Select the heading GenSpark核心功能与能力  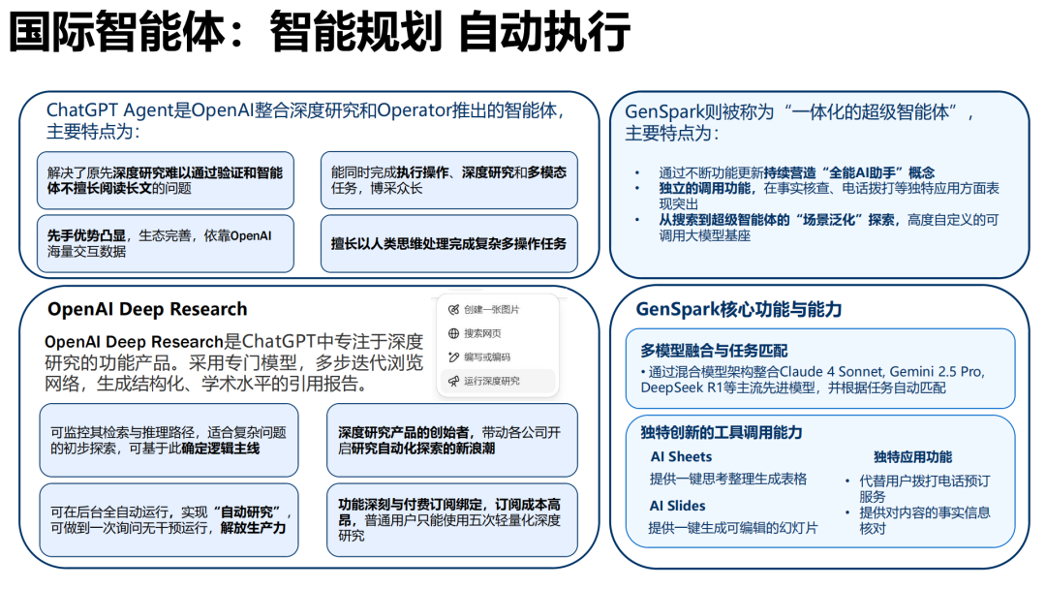pyautogui.click(x=738, y=309)
